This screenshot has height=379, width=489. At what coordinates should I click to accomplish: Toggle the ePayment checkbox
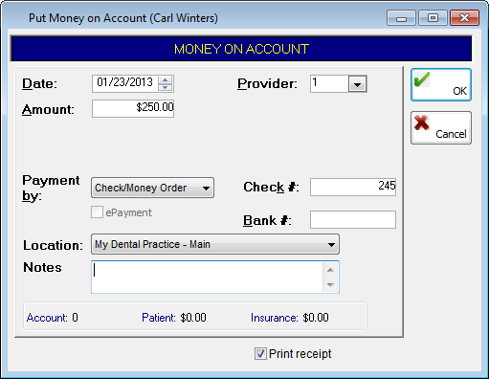pos(97,212)
